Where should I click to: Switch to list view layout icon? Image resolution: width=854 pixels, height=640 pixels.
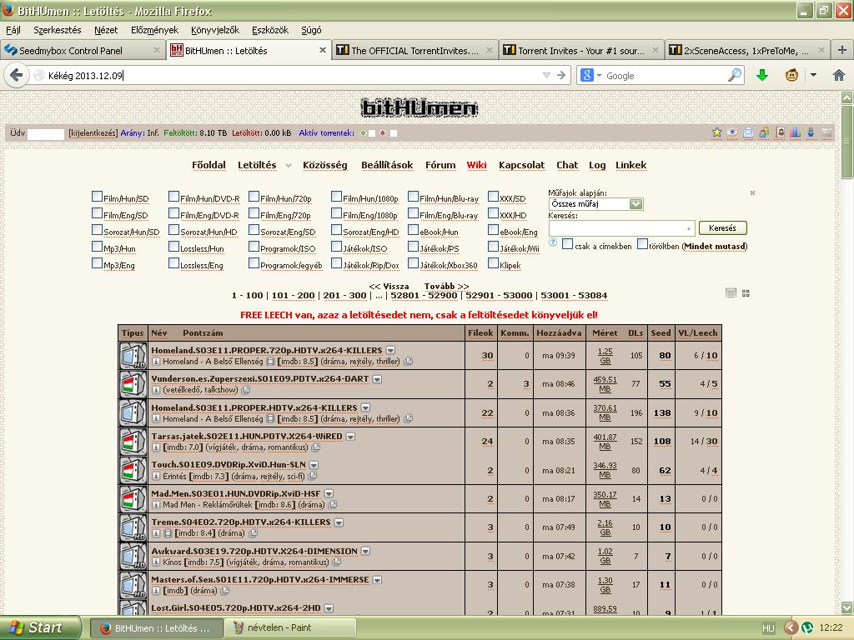(731, 292)
